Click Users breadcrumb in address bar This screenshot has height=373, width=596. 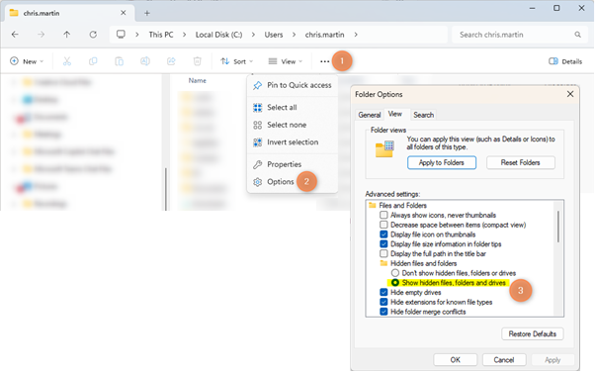pos(274,35)
